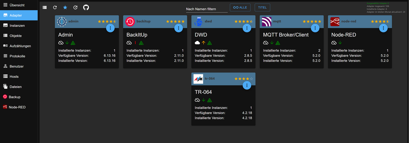409x143 pixels.
Task: Click the admin star rating
Action: 107,21
